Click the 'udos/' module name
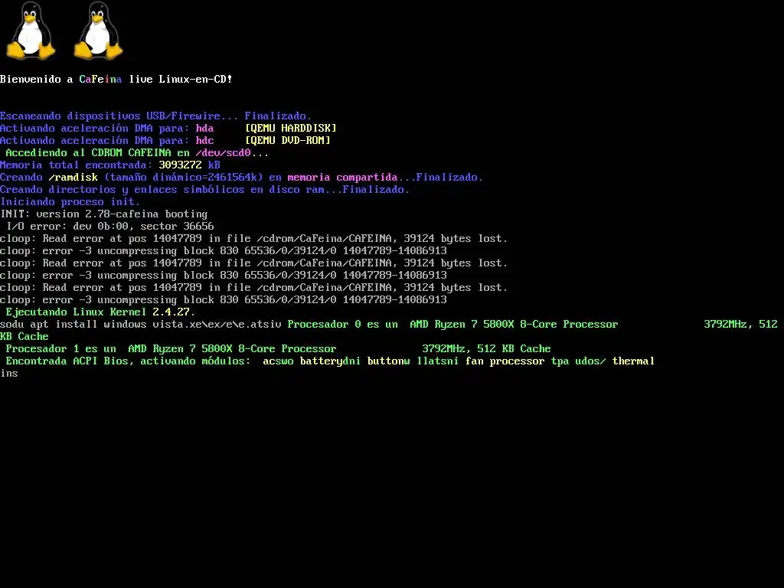The image size is (784, 588). 590,361
